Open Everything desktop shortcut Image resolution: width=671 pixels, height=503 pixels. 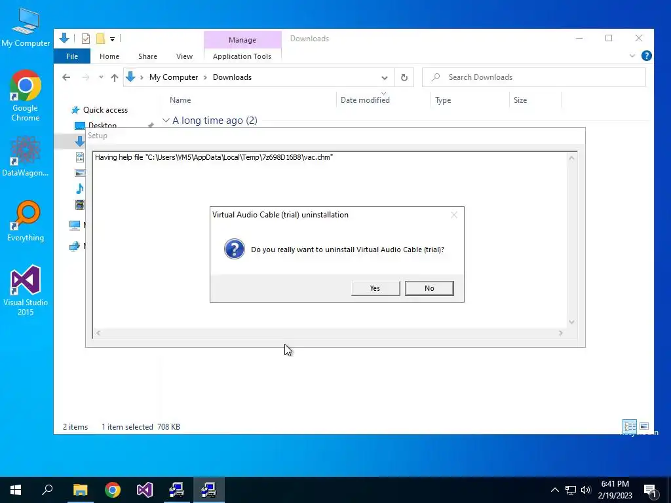click(x=26, y=221)
